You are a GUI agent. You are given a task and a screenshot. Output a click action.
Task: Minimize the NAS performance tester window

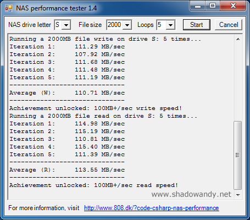coord(197,6)
